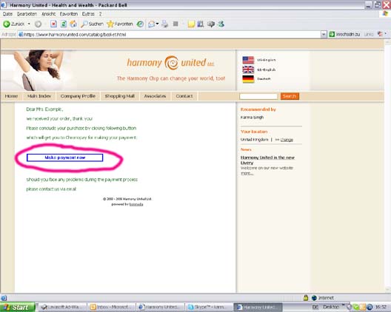This screenshot has width=391, height=312.
Task: Click the more... news link
Action: [x=247, y=173]
